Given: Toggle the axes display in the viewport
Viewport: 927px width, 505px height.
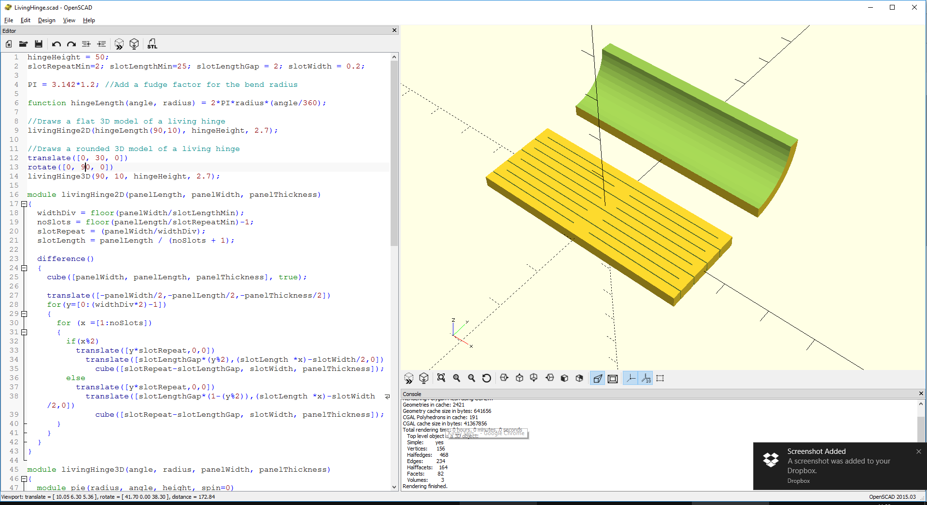Looking at the screenshot, I should click(631, 378).
